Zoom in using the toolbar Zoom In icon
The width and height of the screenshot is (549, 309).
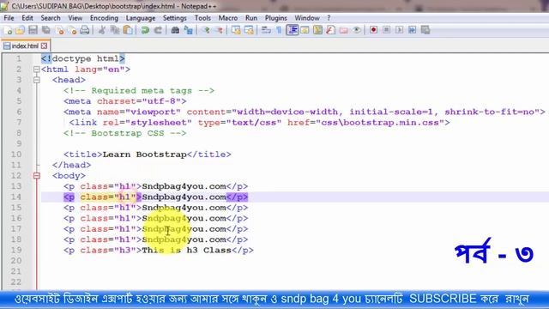206,31
